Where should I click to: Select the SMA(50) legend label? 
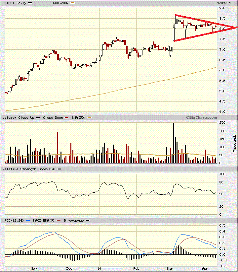pyautogui.click(x=79, y=118)
